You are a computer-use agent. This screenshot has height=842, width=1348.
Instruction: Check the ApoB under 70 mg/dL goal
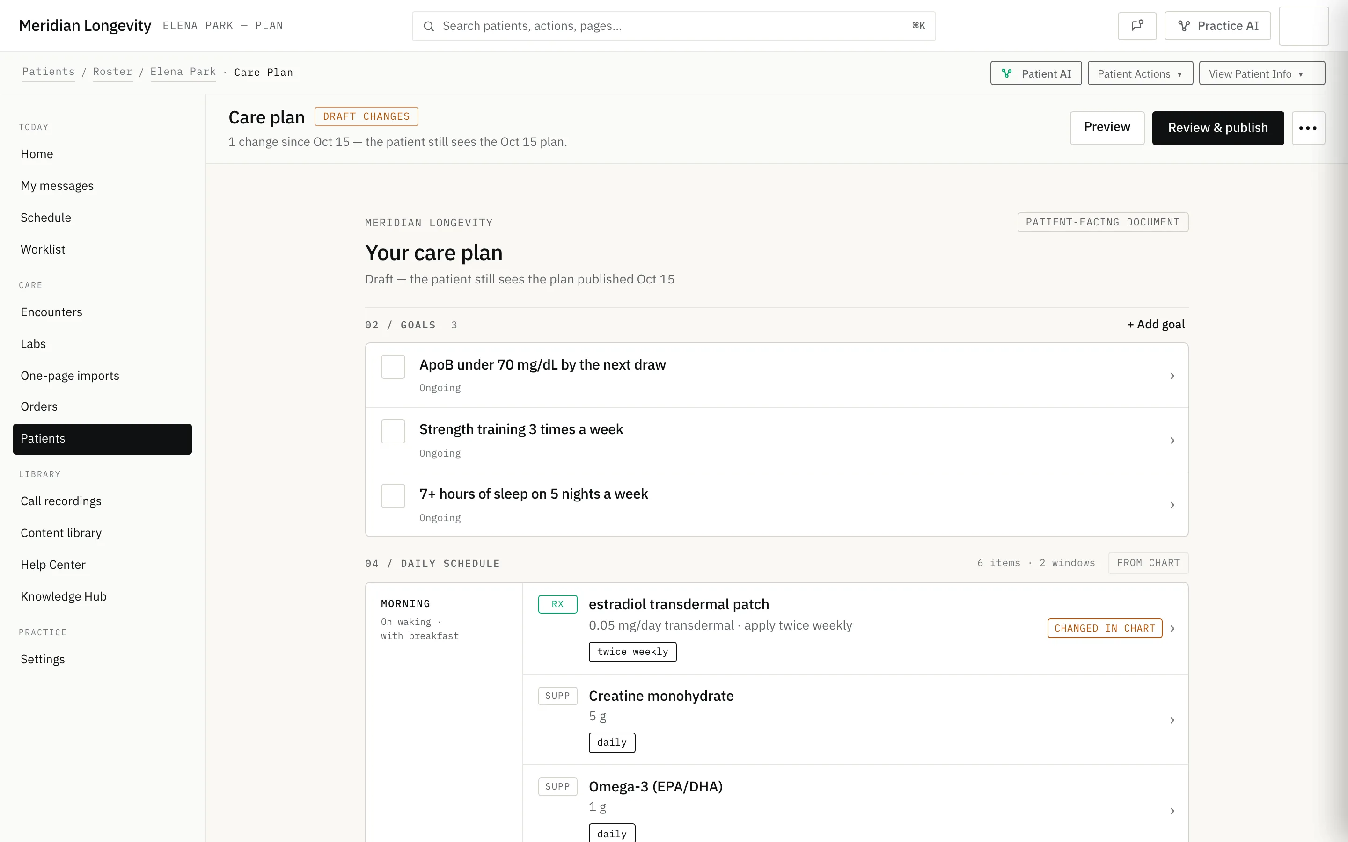click(393, 367)
